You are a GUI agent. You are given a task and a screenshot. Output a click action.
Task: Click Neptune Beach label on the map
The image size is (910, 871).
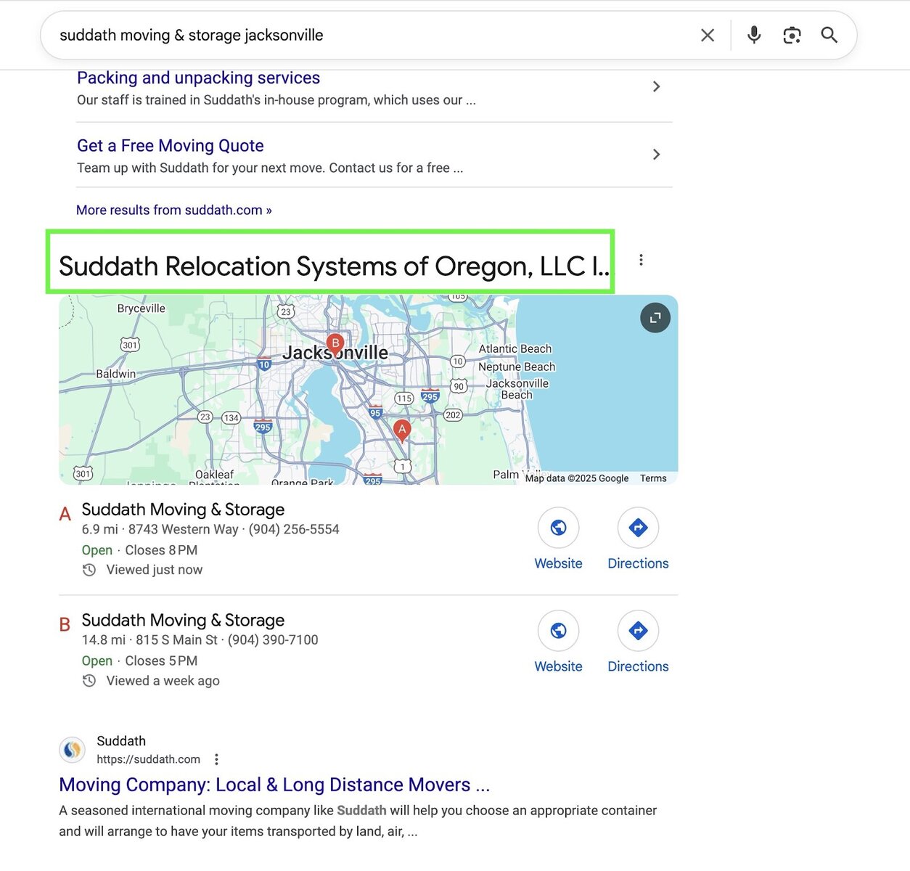pos(517,367)
